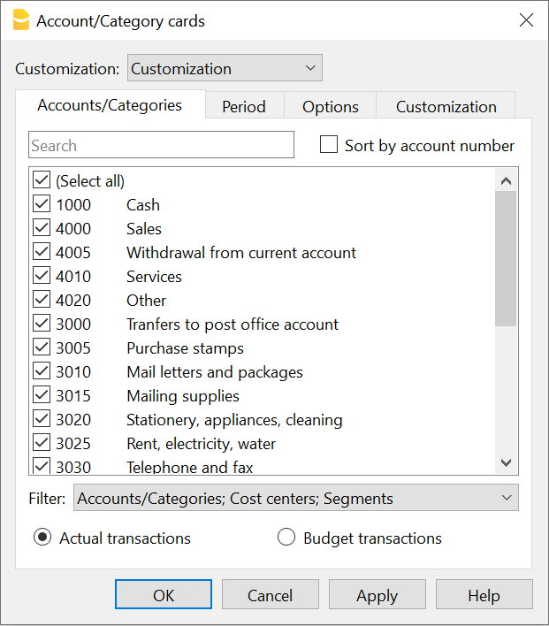Close the Account/Category cards dialog
The width and height of the screenshot is (549, 626).
pyautogui.click(x=526, y=20)
